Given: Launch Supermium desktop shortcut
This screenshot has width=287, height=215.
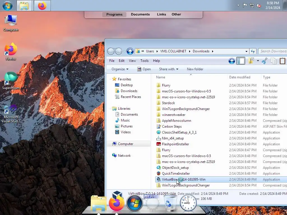Looking at the screenshot, I should 11,81.
